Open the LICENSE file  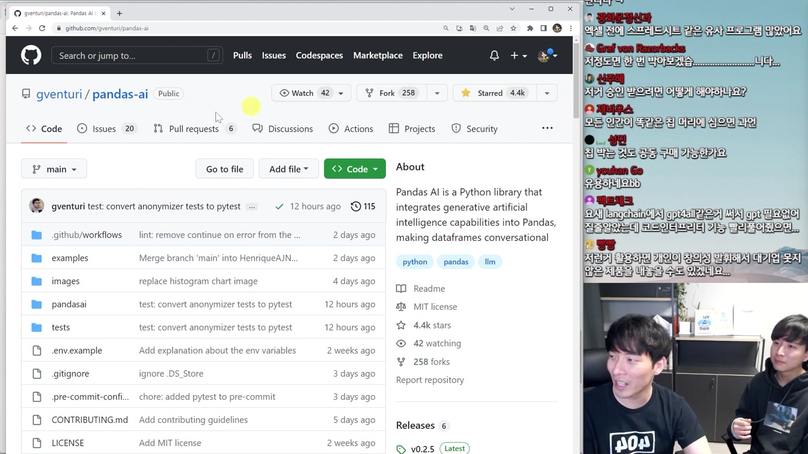(68, 443)
